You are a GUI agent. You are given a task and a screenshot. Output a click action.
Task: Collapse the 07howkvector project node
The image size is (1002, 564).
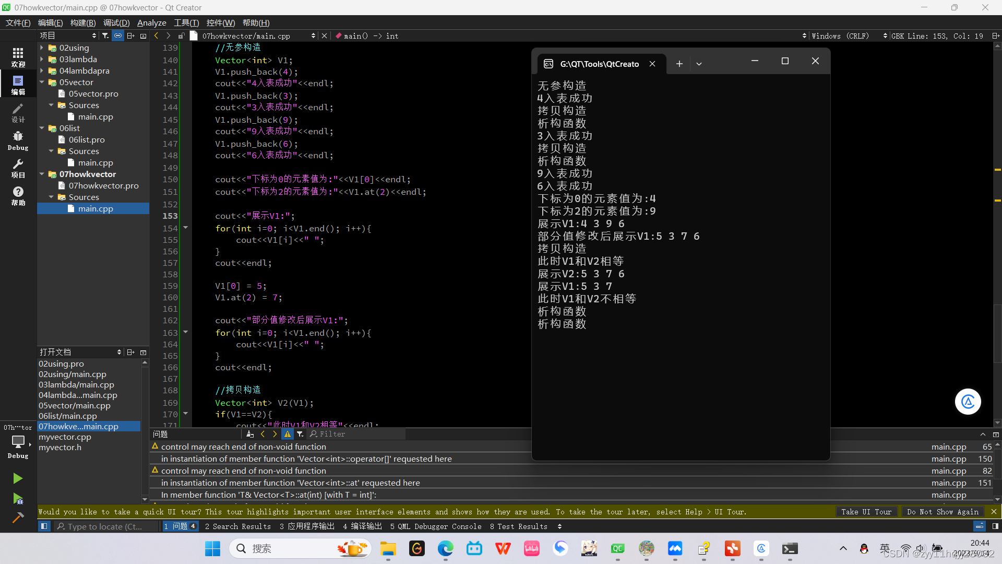[x=42, y=174]
